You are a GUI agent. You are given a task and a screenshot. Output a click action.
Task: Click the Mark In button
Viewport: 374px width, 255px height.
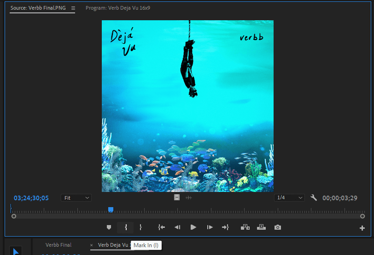(x=126, y=227)
